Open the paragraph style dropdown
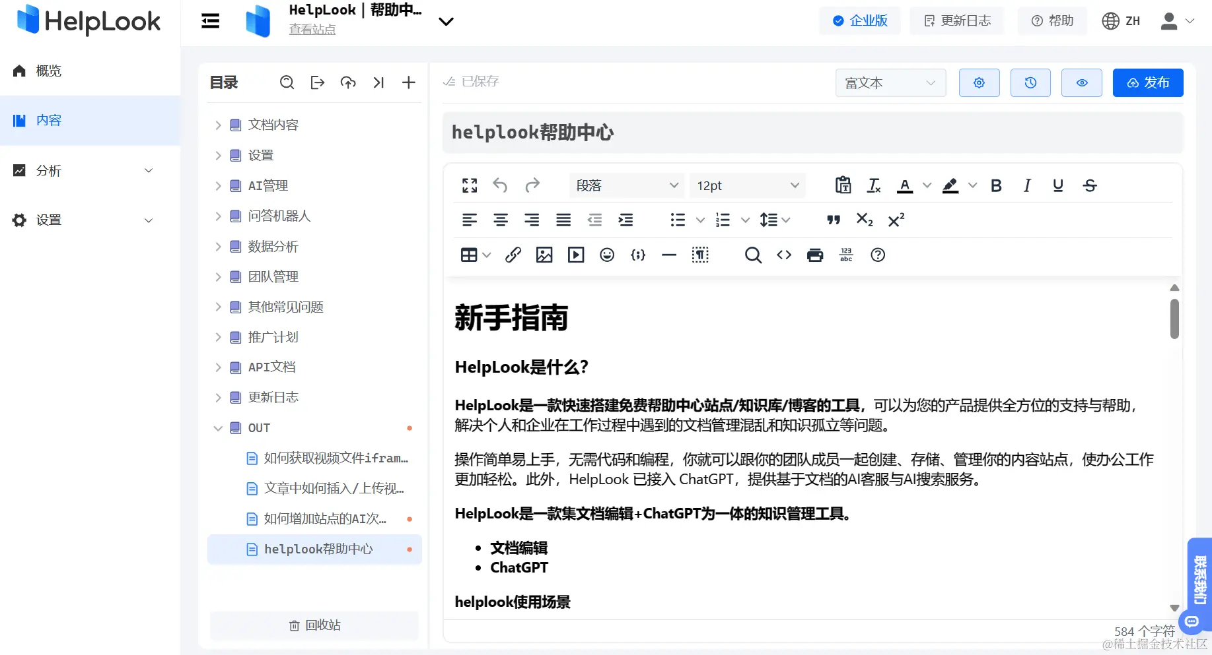 coord(626,186)
